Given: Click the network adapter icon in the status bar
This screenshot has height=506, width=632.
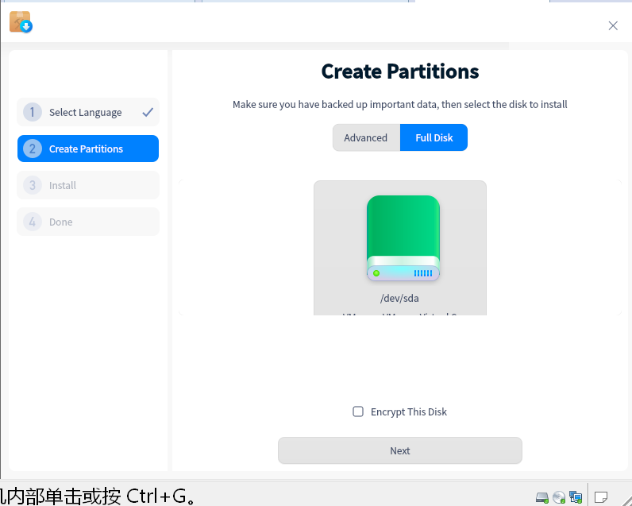Looking at the screenshot, I should [x=576, y=497].
